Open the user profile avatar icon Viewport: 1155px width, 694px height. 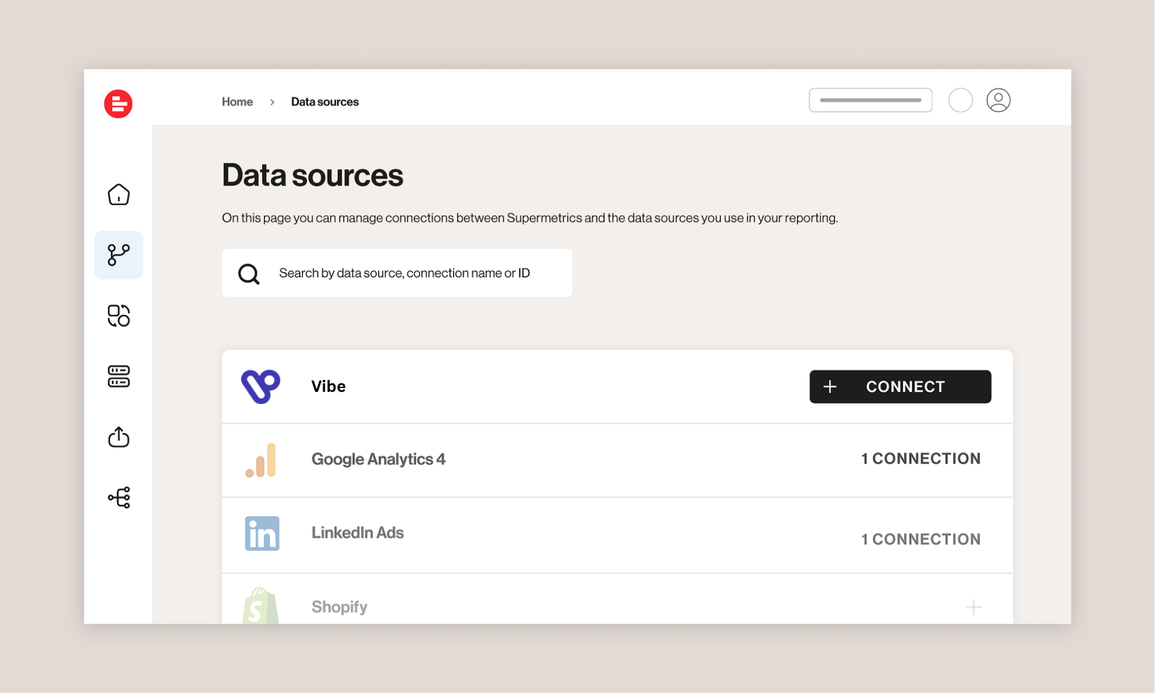coord(998,101)
